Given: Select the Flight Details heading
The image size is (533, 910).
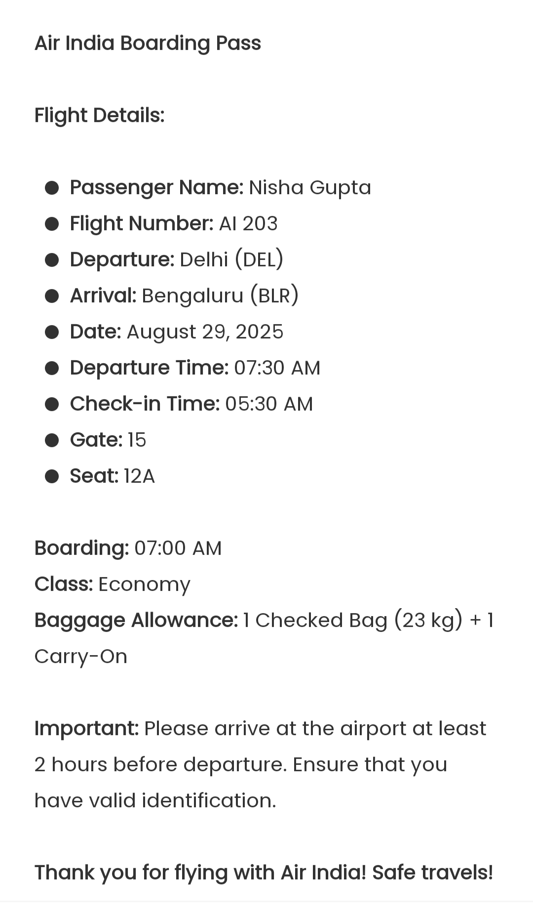Looking at the screenshot, I should point(99,116).
